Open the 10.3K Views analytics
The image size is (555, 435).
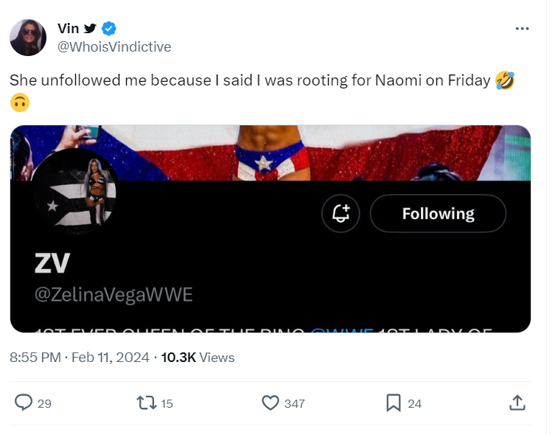198,358
